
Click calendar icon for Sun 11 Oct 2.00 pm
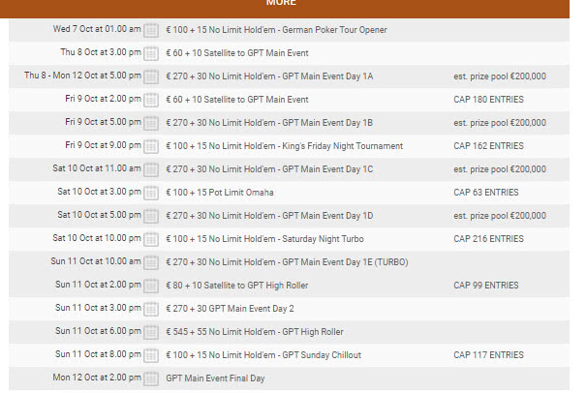(x=151, y=286)
